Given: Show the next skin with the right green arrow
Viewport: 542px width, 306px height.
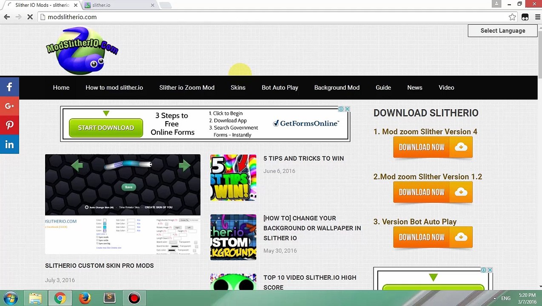Looking at the screenshot, I should point(184,165).
